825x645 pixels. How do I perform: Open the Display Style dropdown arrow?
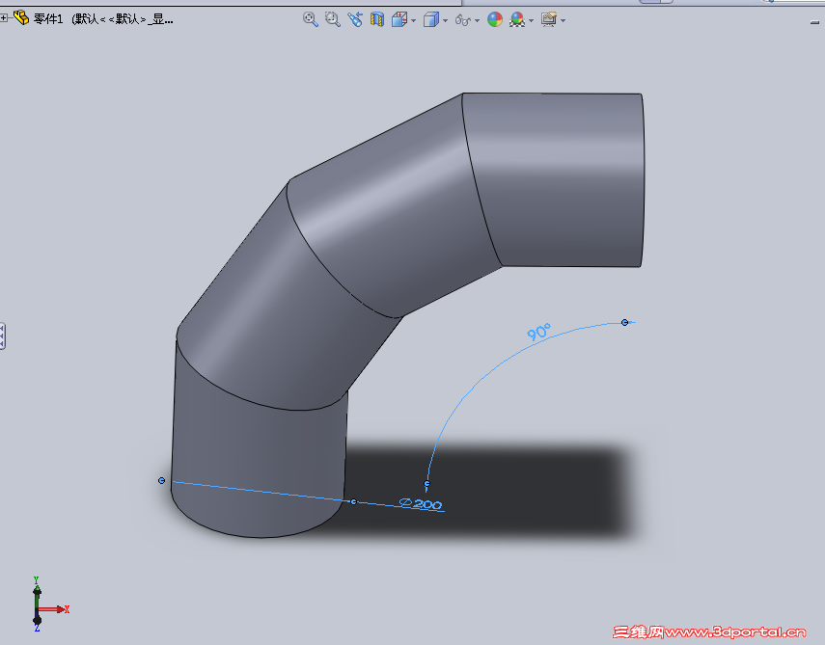click(x=446, y=20)
